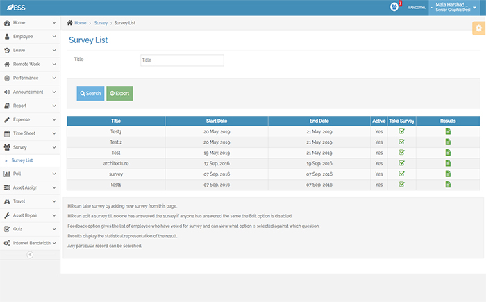Expand the Leave menu chevron
Screen dimensions: 486x302
pos(54,50)
